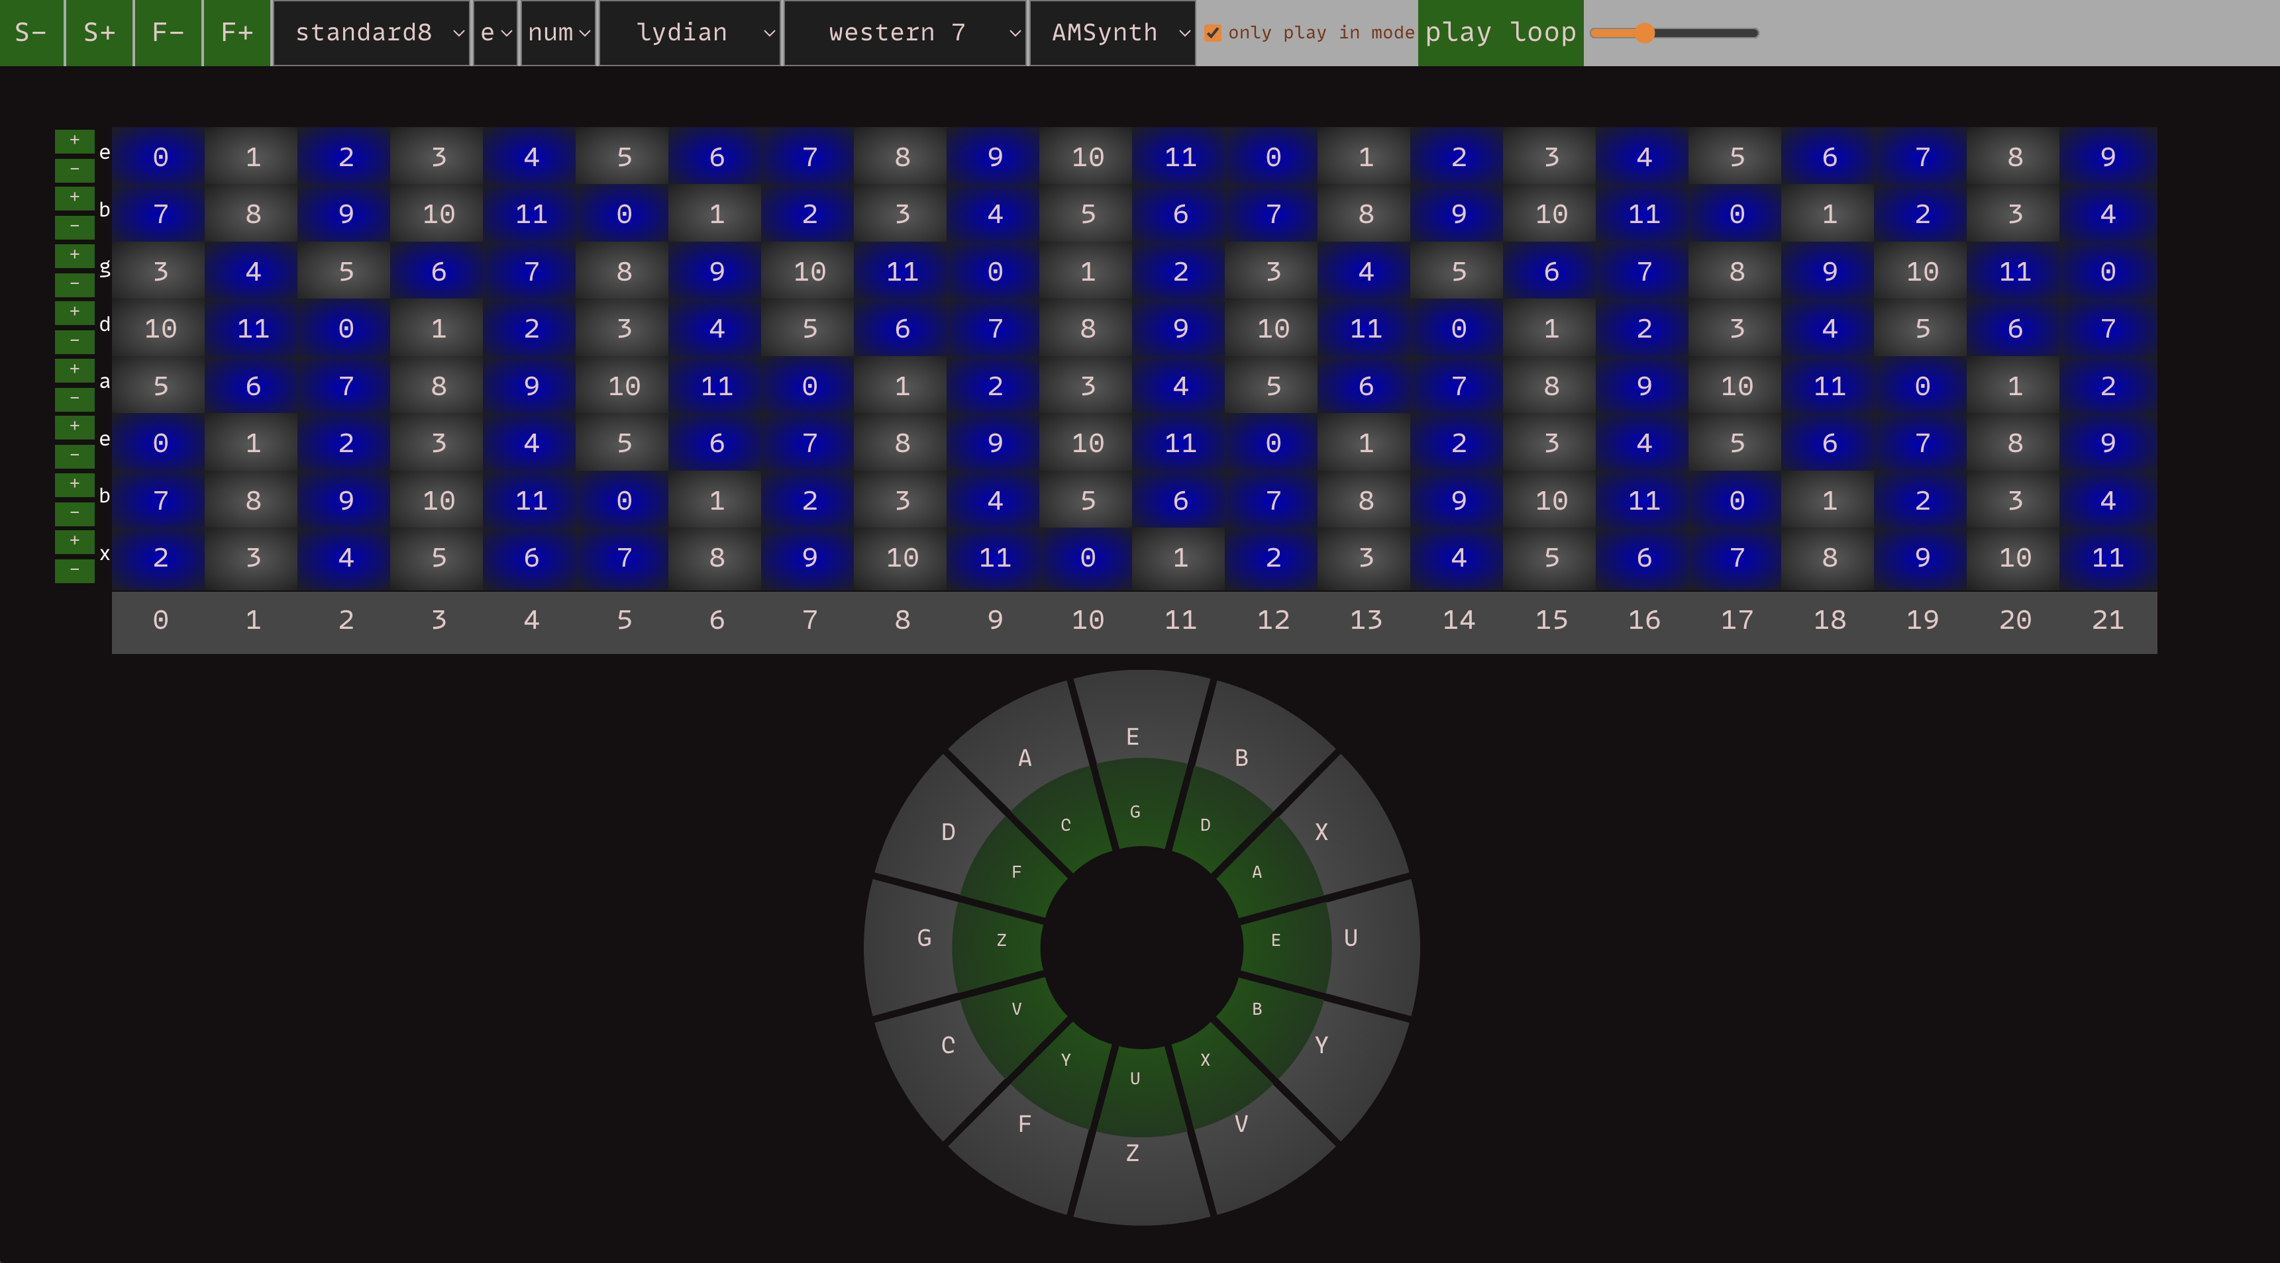Click fret number 12 in bottom row
The width and height of the screenshot is (2280, 1263).
point(1272,620)
